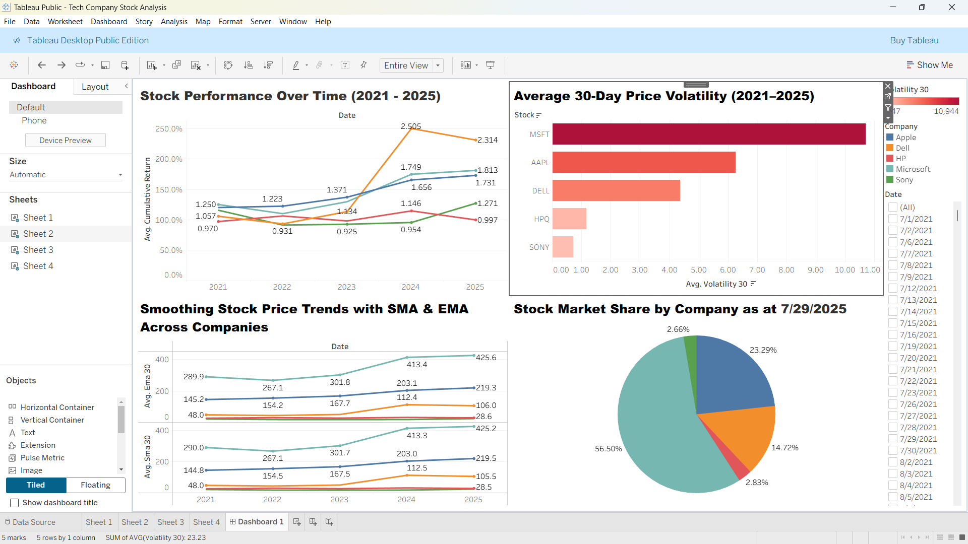The height and width of the screenshot is (544, 968).
Task: Open the Show Me panel
Action: coord(930,65)
